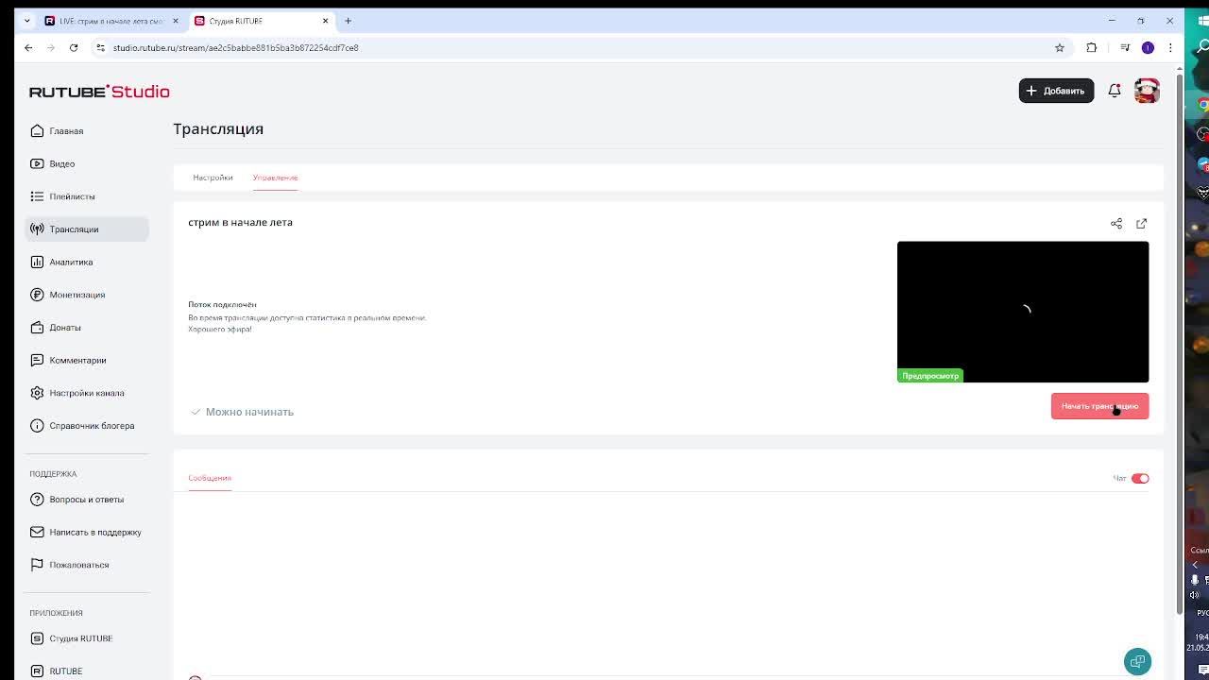Click the Можно начинать status text

pos(249,412)
